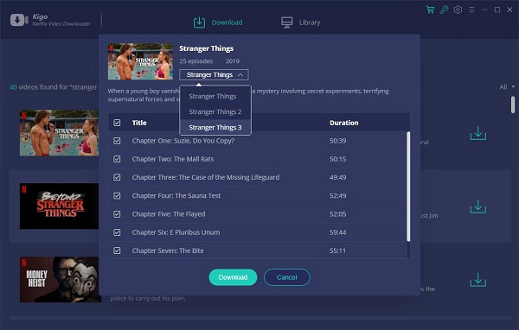Uncheck Chapter Five: The Flayed checkbox
The image size is (519, 330).
pos(117,214)
